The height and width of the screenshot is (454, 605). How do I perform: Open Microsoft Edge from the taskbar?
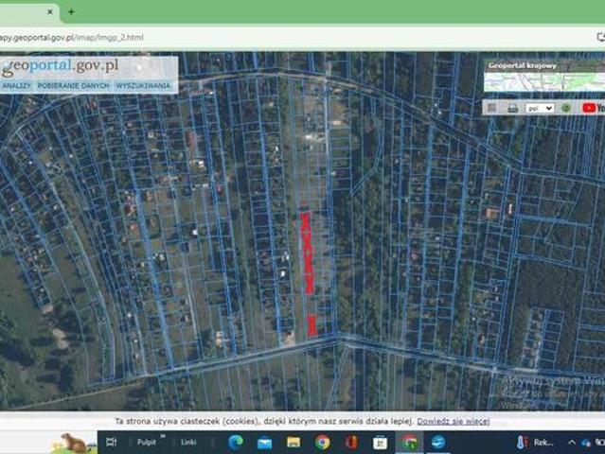[x=236, y=442]
